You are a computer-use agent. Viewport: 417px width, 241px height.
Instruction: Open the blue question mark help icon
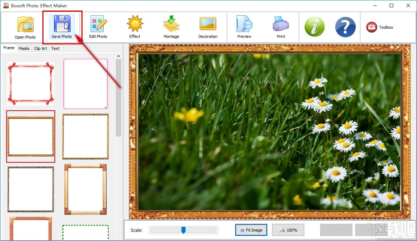tap(345, 27)
